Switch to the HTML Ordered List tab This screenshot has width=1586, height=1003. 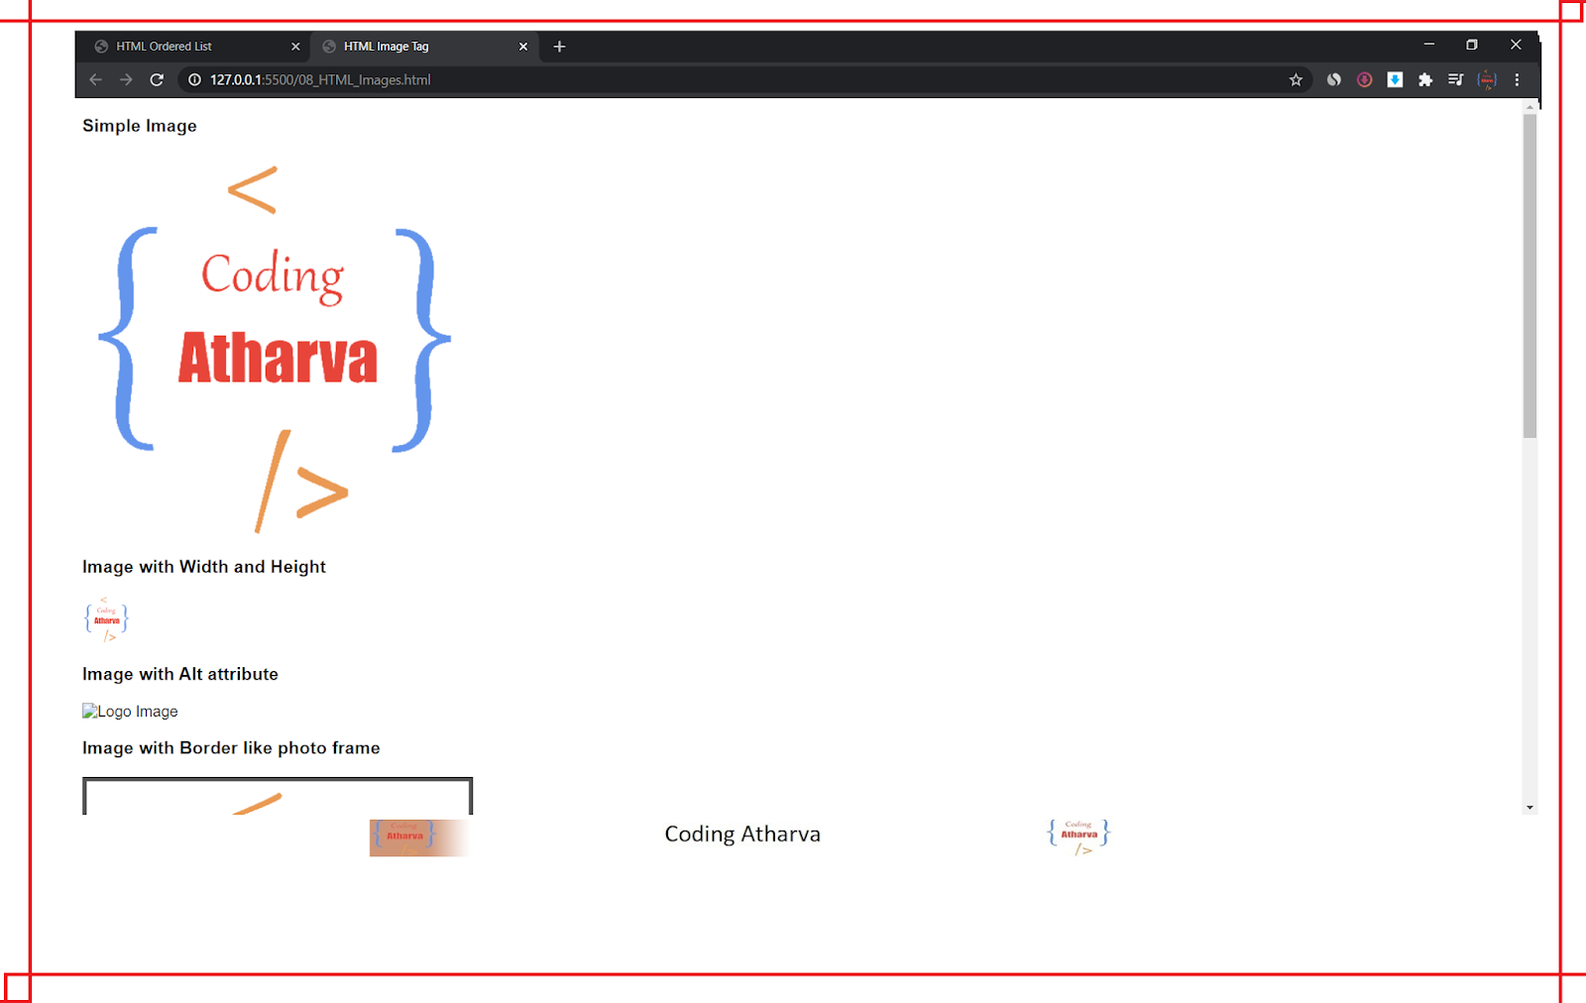tap(178, 46)
